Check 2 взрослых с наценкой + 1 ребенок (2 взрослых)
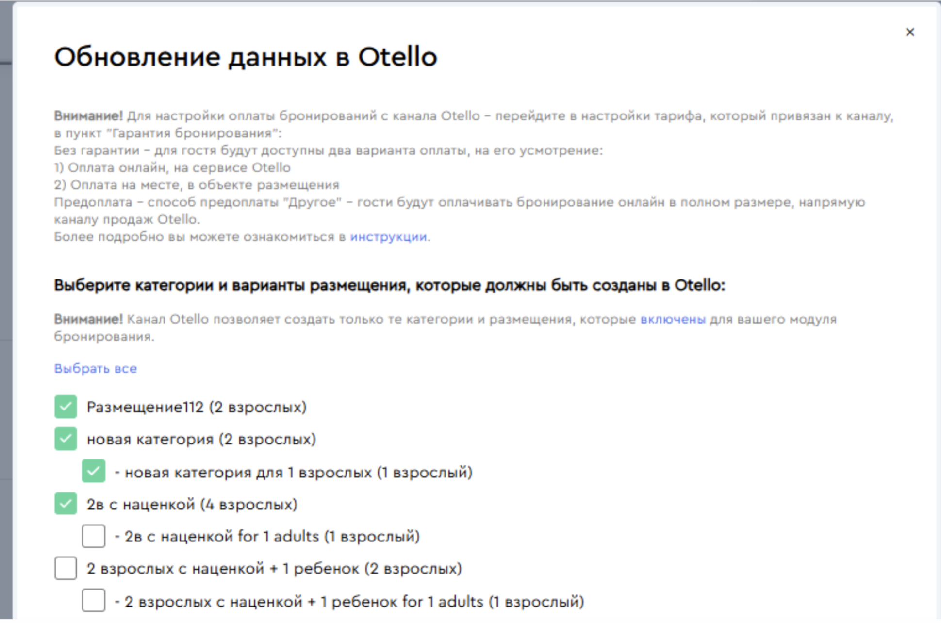Viewport: 941px width, 623px height. (x=66, y=568)
